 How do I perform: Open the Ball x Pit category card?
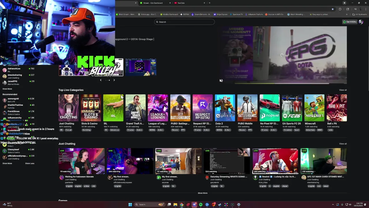point(337,108)
